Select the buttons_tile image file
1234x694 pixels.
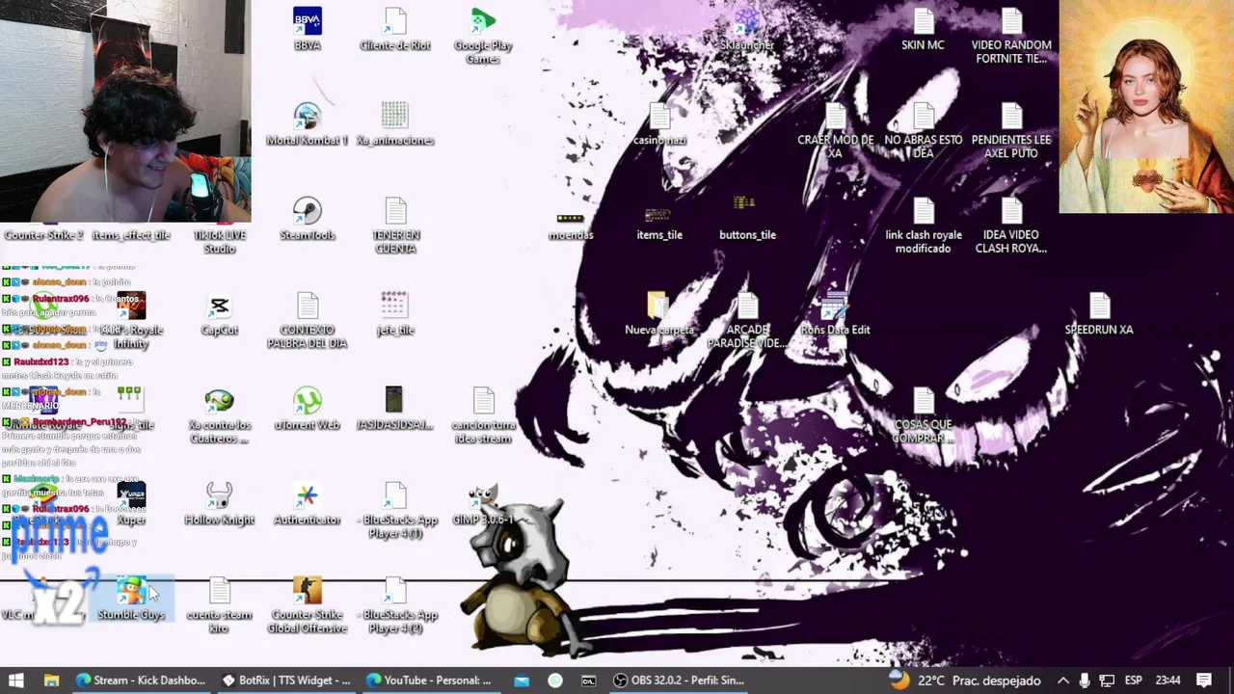click(x=747, y=219)
